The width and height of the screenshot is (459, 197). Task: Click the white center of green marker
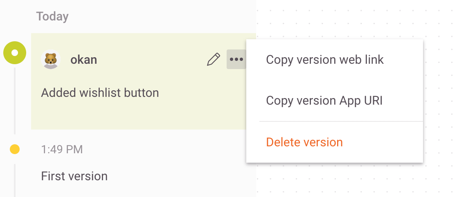15,53
